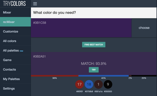The image size is (157, 96).
Task: Click the FIND BEST MATCH button
Action: (94, 45)
